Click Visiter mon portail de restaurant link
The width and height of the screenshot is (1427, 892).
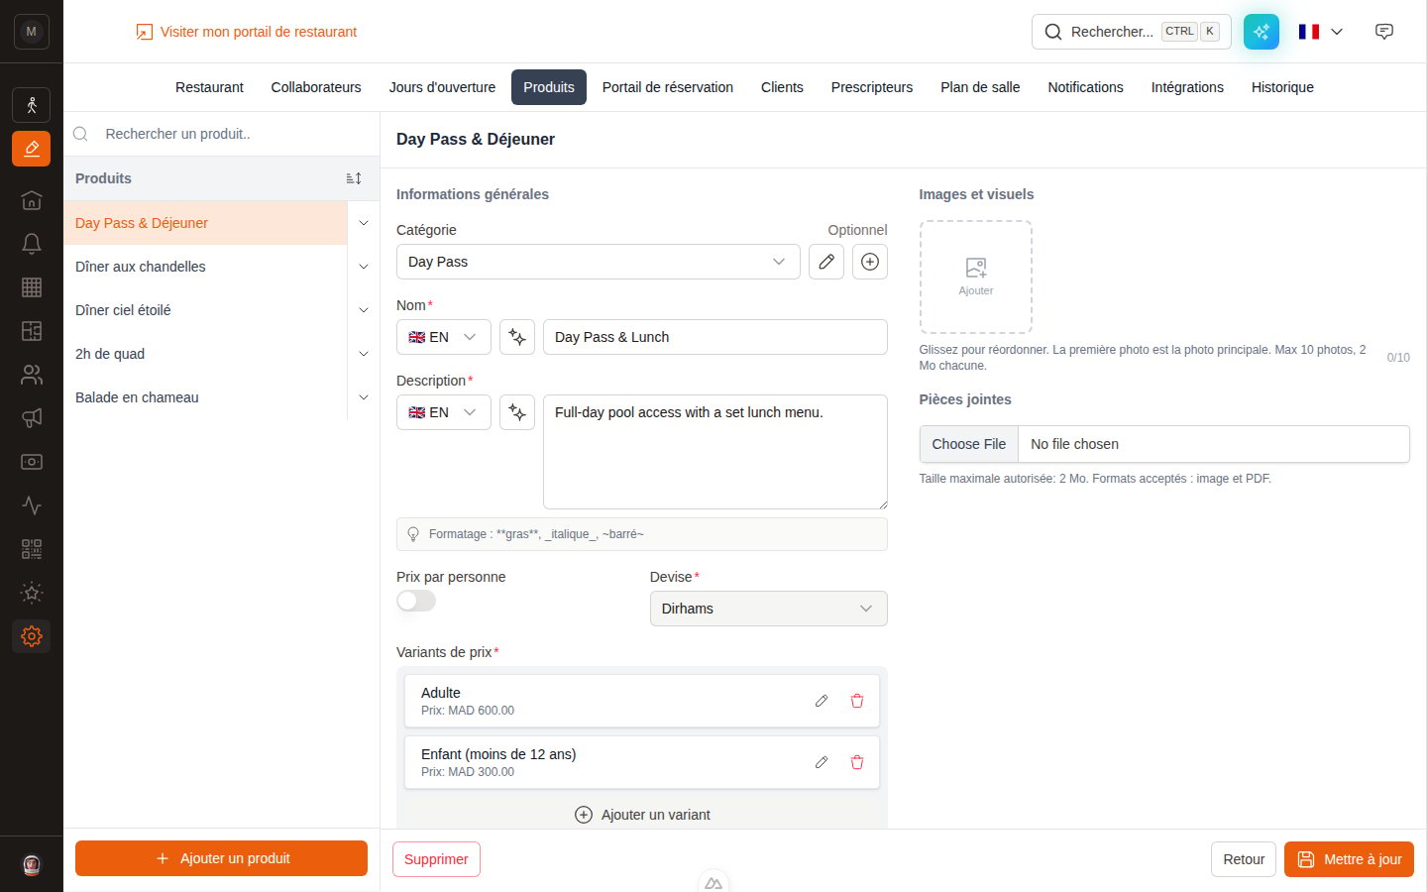(x=246, y=32)
